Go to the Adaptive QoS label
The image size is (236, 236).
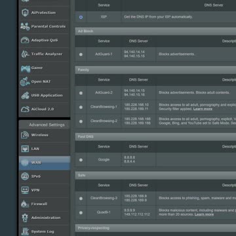45,40
